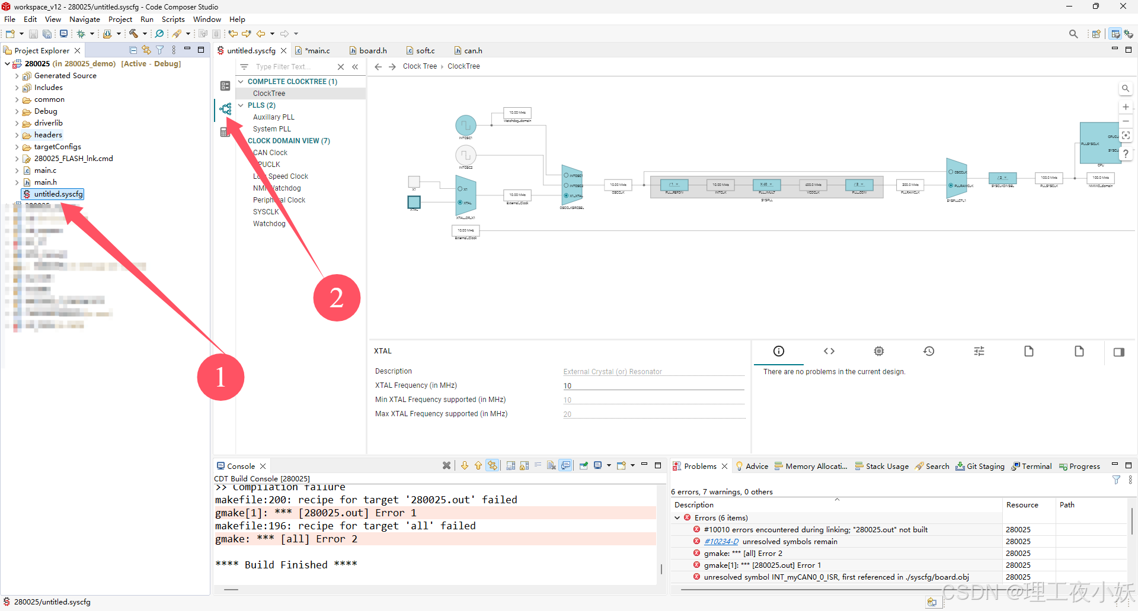Select the PLLRAWCLK radio on SYSPLLCTL1 mux
The image size is (1138, 611).
pyautogui.click(x=951, y=185)
